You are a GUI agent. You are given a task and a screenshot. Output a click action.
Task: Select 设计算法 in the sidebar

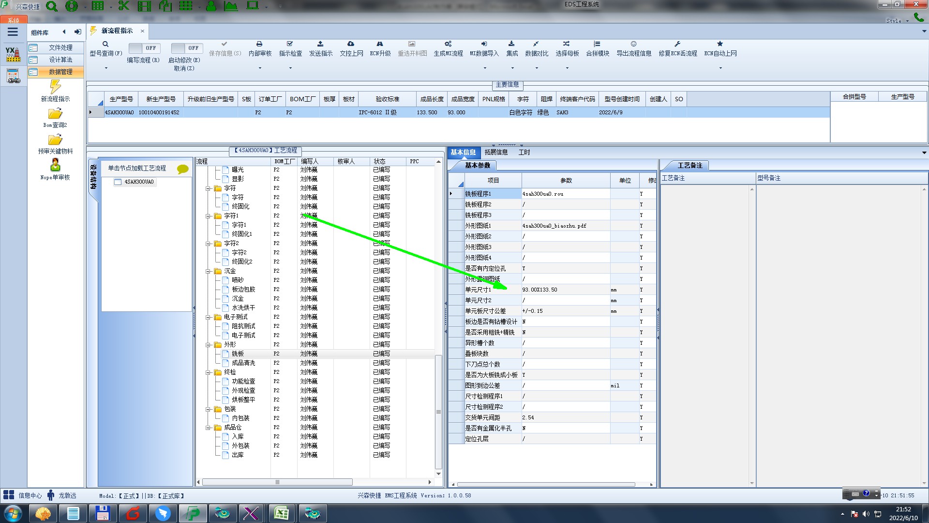(x=60, y=60)
